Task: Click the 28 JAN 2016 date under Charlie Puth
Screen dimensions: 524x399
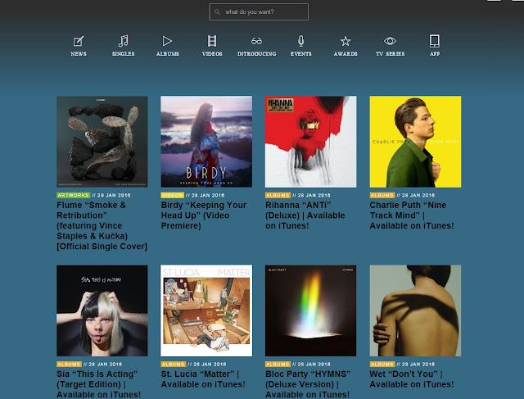Action: [418, 195]
